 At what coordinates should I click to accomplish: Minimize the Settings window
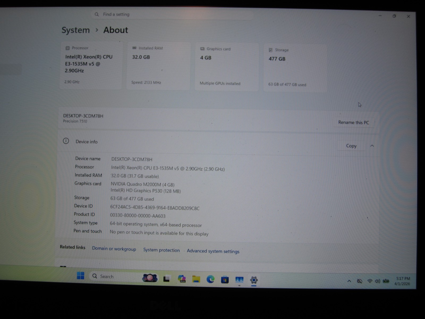tap(380, 16)
